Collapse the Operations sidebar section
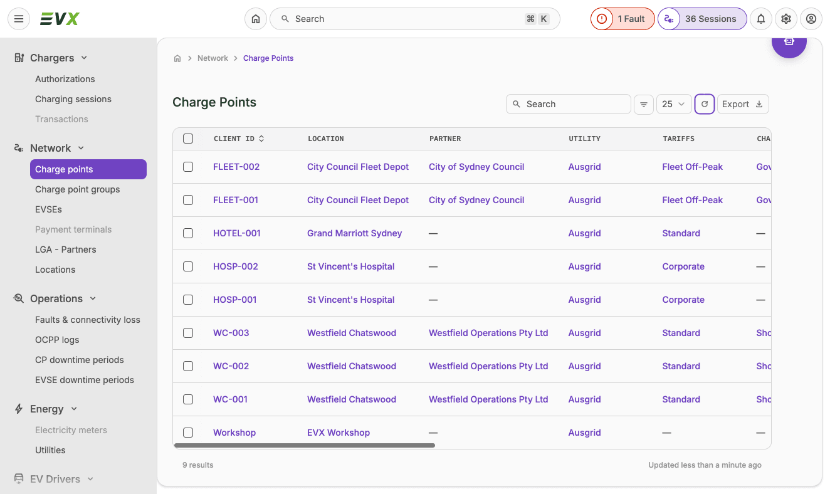This screenshot has height=494, width=830. click(x=93, y=298)
